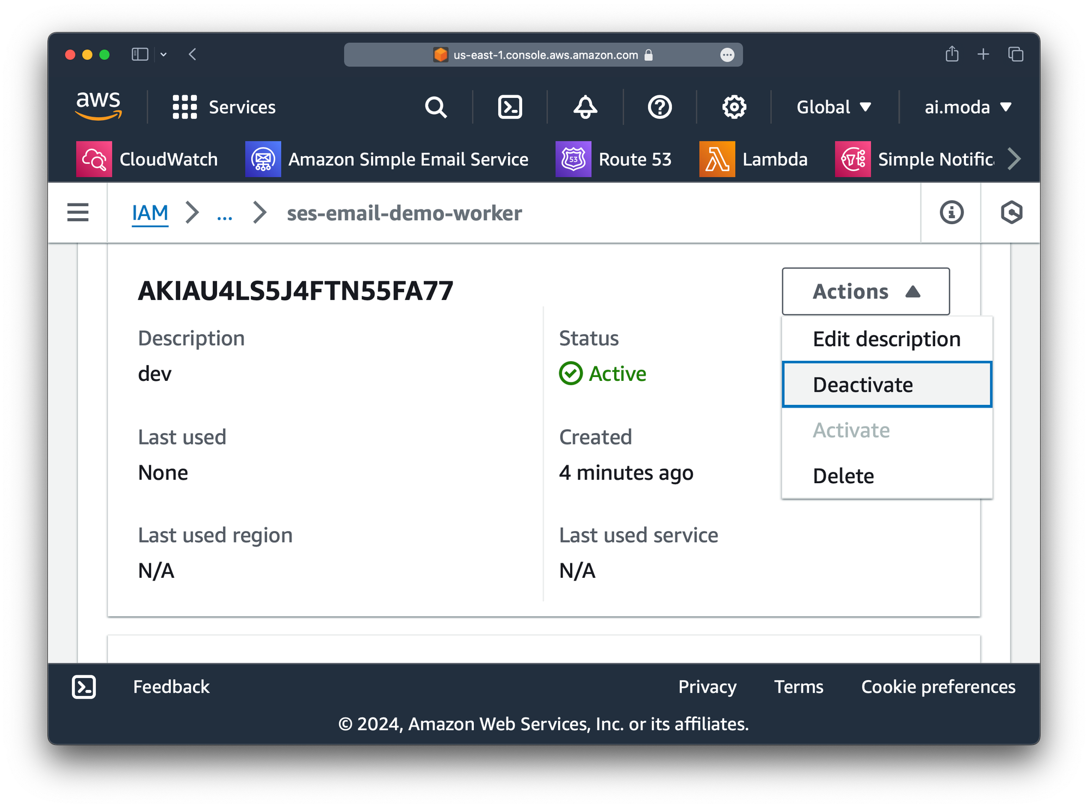Select Deactivate from Actions menu
Image resolution: width=1088 pixels, height=808 pixels.
[887, 385]
